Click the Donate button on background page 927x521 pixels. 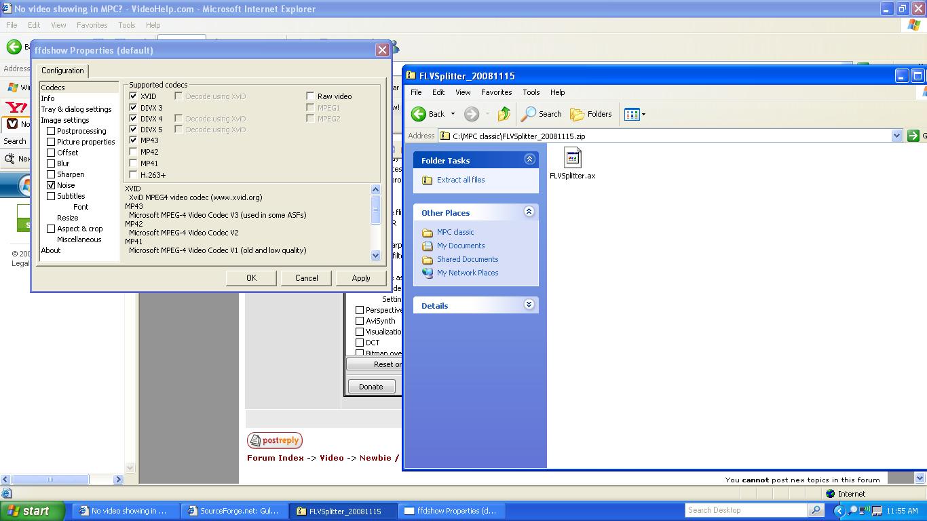371,386
